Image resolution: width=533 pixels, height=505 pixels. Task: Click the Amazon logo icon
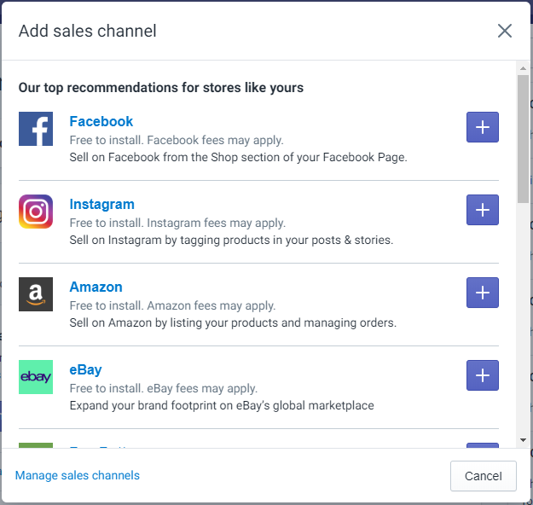pyautogui.click(x=36, y=294)
